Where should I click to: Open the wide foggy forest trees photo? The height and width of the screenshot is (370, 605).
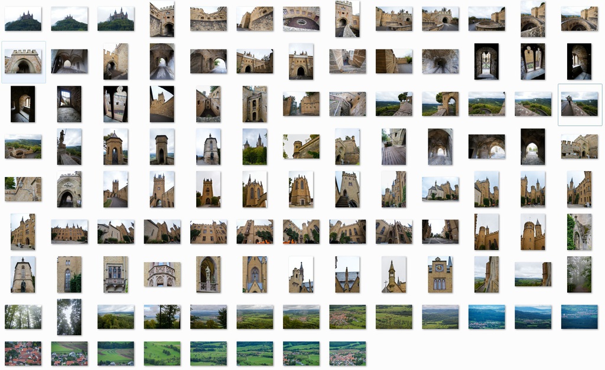point(23,317)
